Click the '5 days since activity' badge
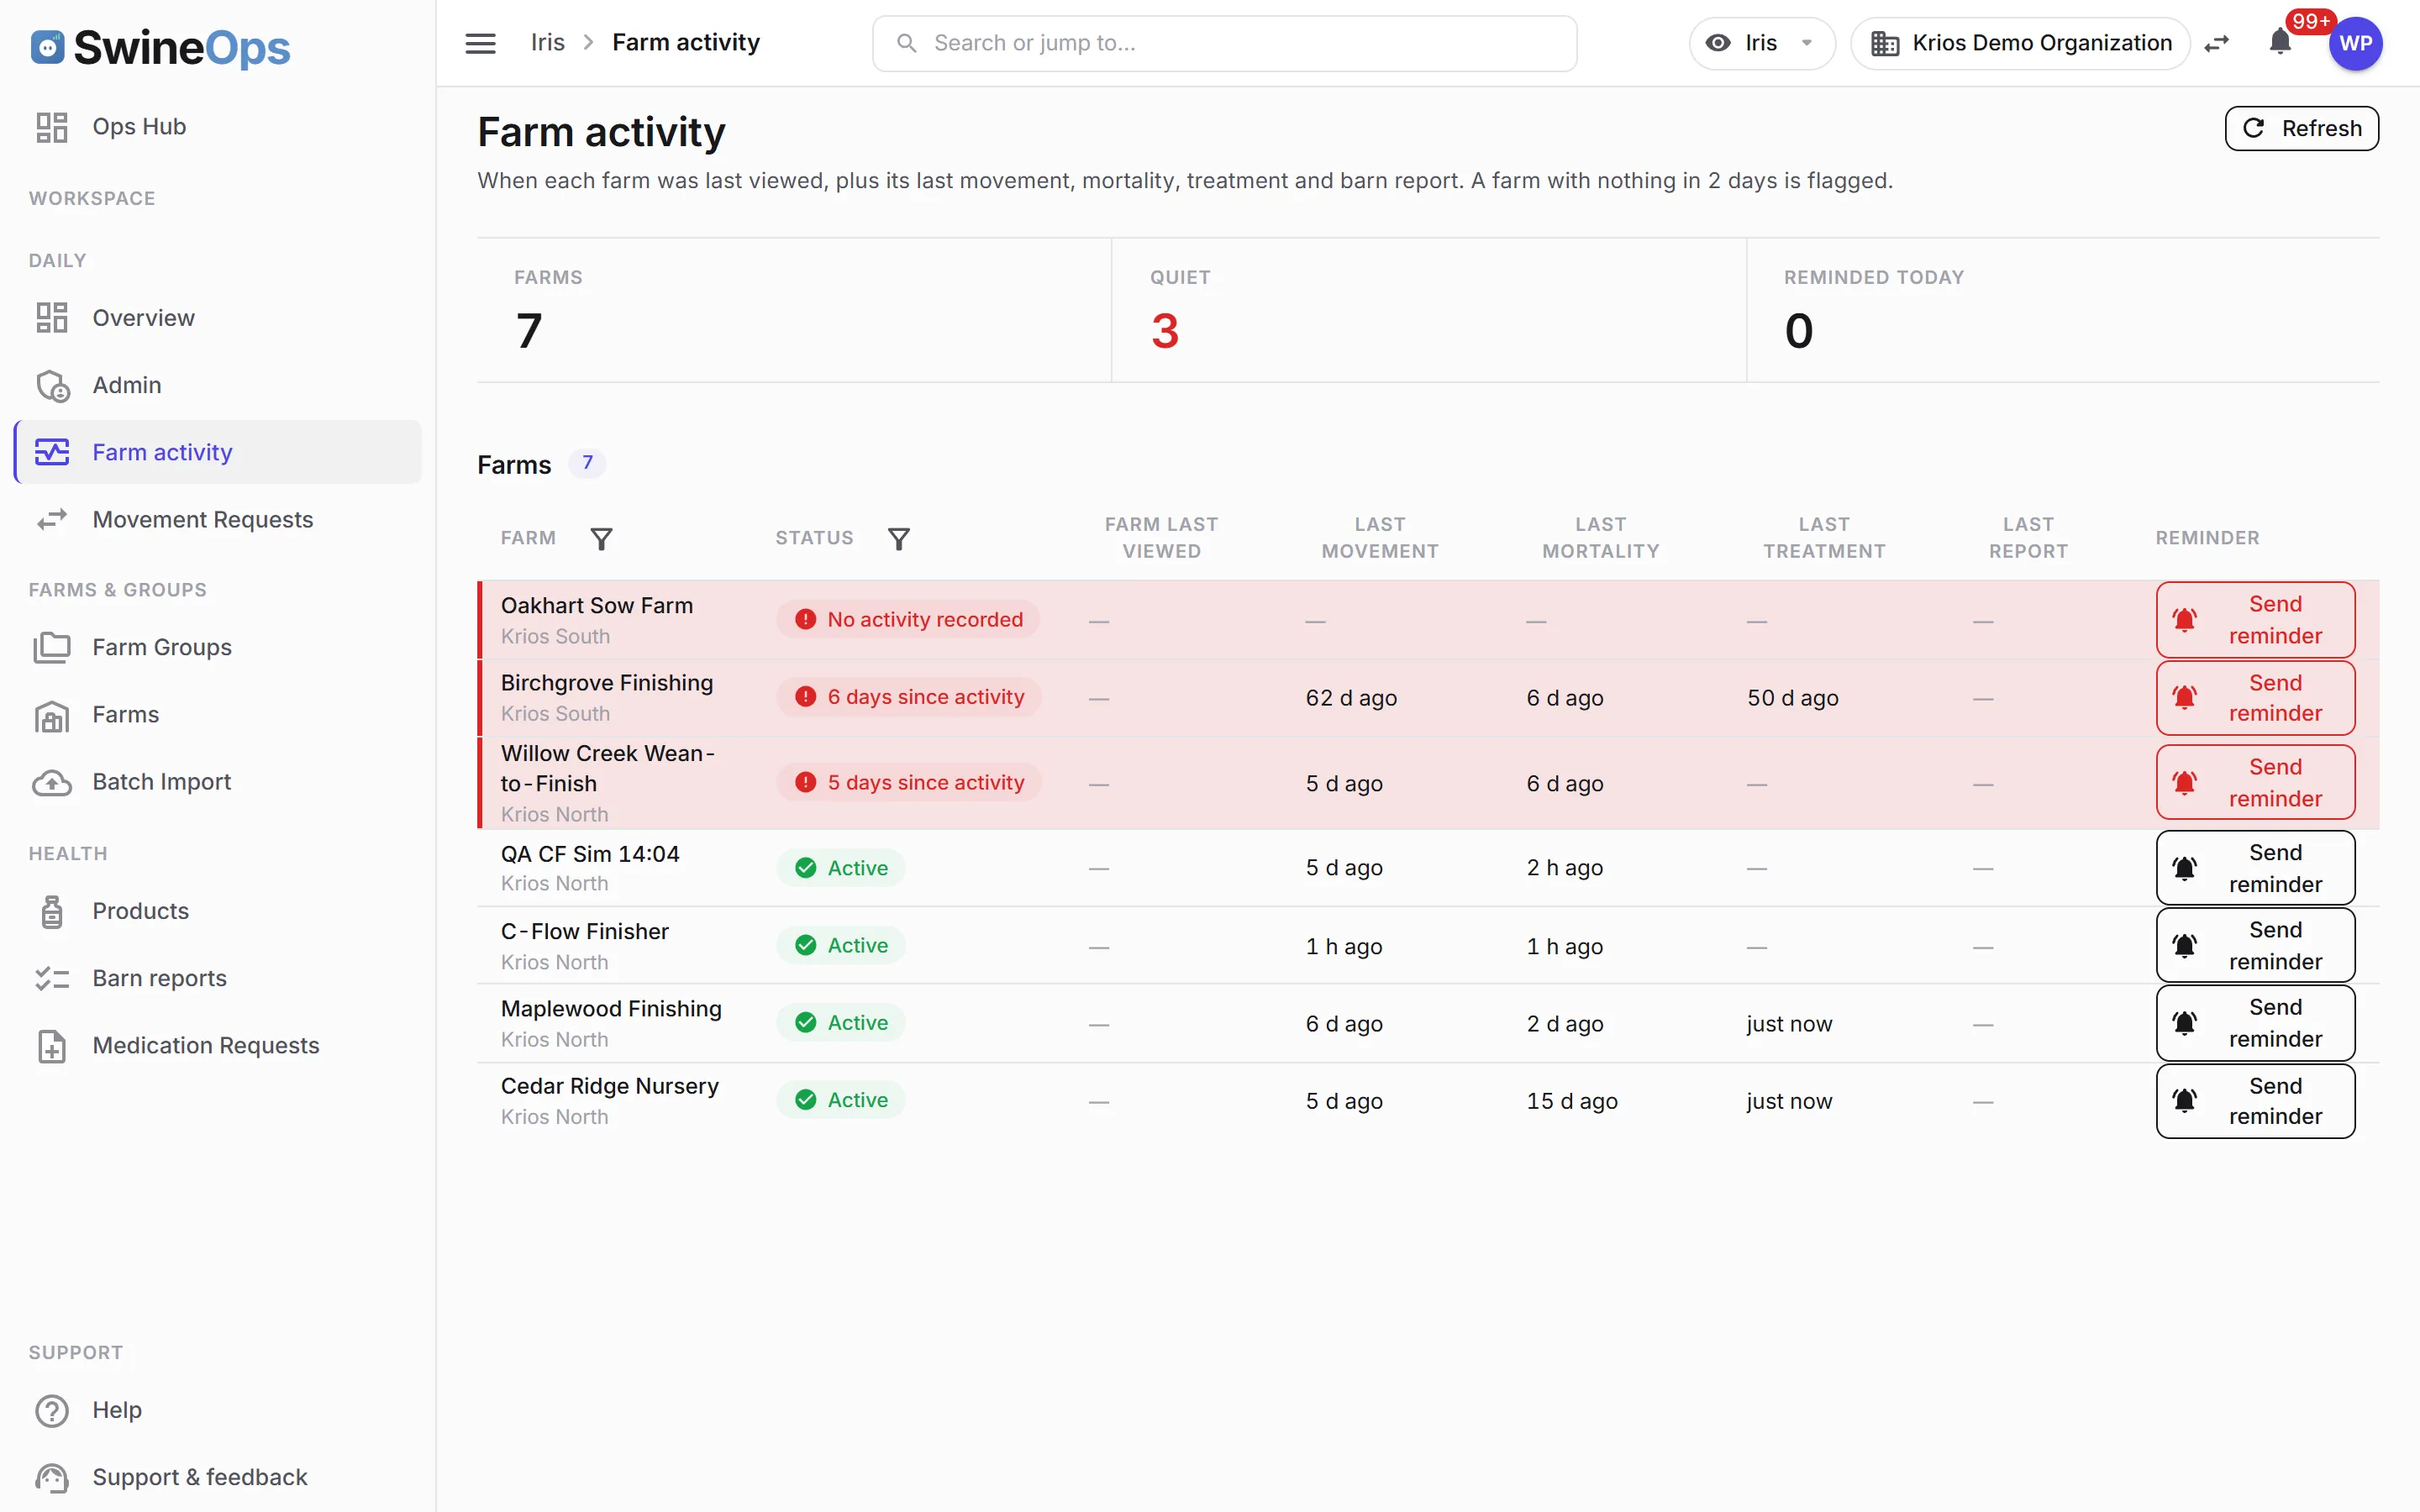 tap(909, 783)
